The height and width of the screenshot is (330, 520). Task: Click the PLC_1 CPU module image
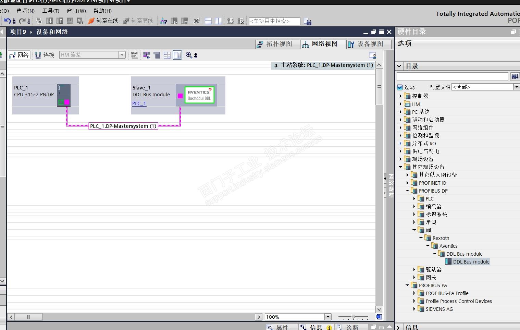(x=64, y=95)
